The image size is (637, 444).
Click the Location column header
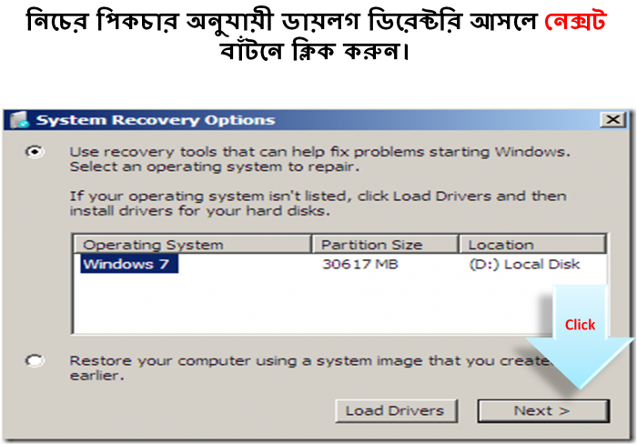pyautogui.click(x=532, y=245)
